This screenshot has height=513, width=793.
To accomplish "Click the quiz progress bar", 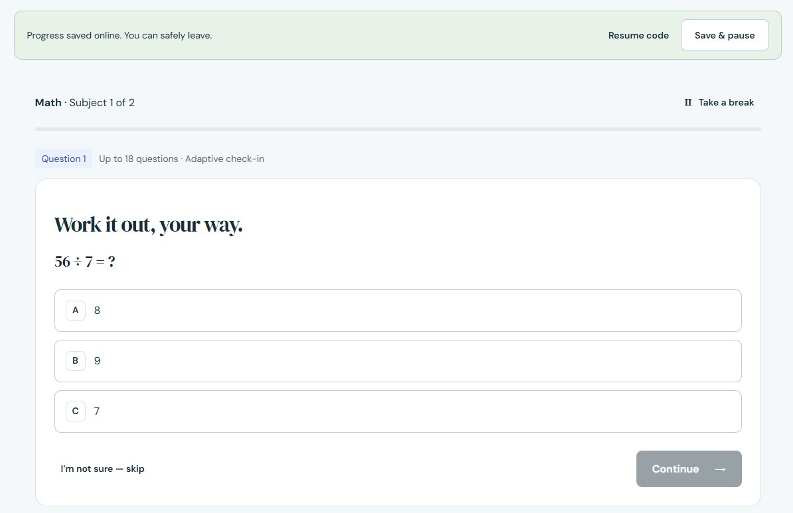I will [x=398, y=129].
